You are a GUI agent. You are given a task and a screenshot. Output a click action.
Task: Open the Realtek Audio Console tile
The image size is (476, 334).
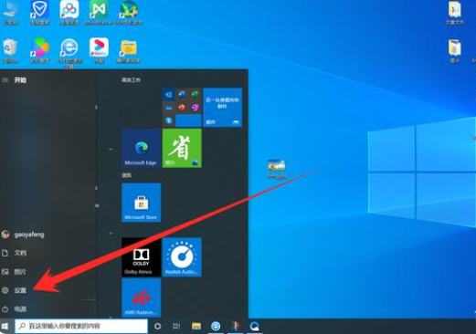[182, 257]
